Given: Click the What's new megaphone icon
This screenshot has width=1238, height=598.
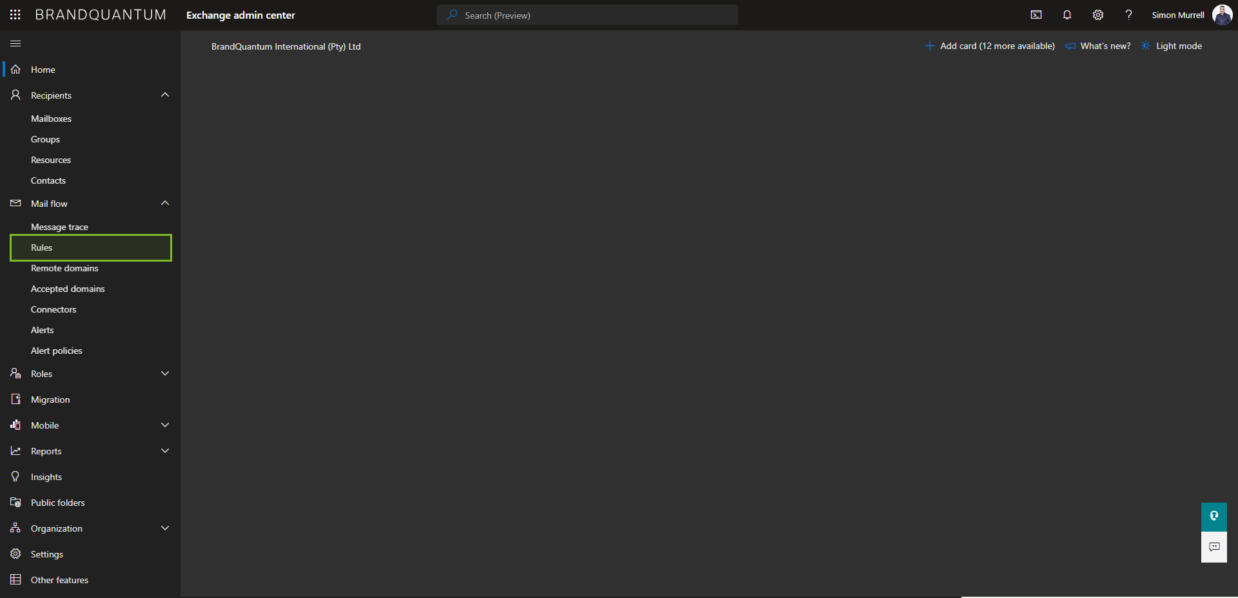Looking at the screenshot, I should click(x=1070, y=46).
